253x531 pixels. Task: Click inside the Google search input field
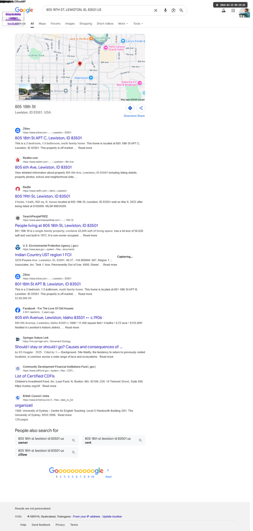pos(98,11)
